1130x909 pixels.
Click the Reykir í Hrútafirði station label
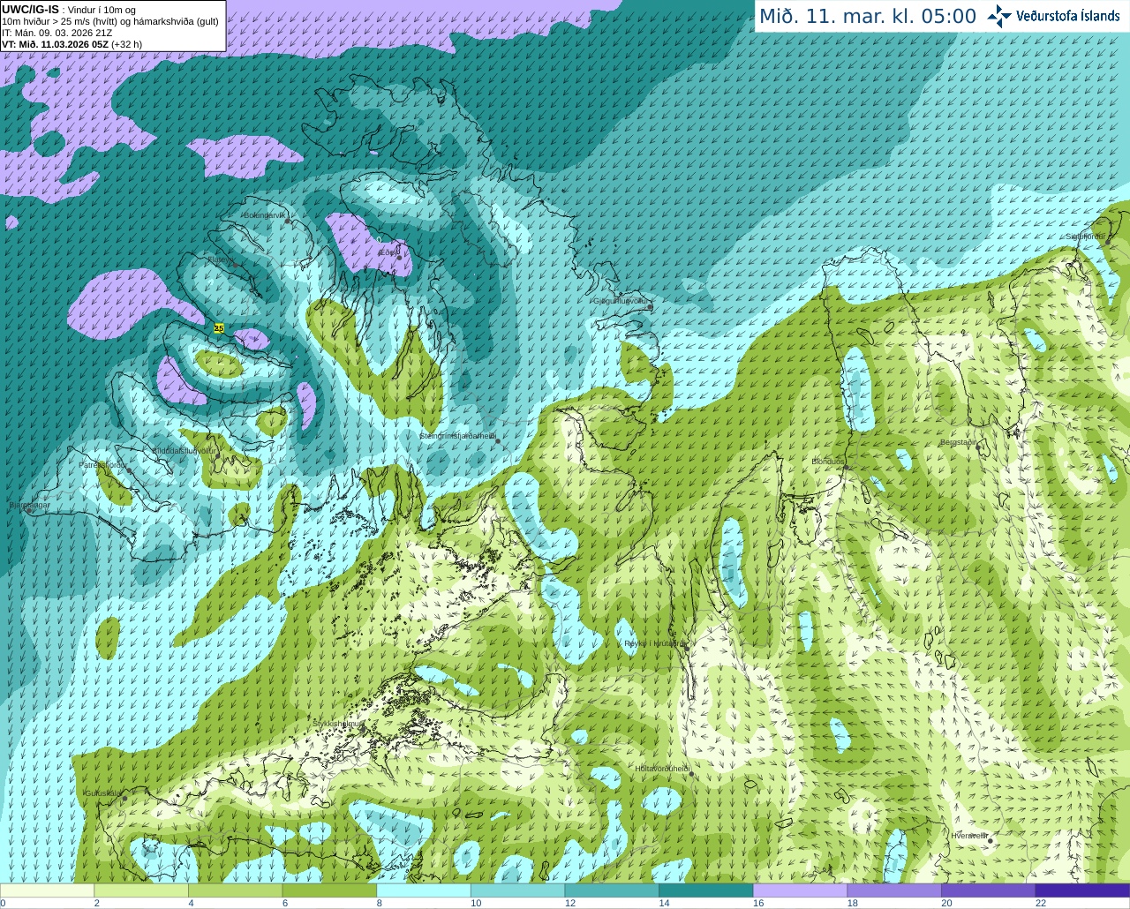(655, 643)
